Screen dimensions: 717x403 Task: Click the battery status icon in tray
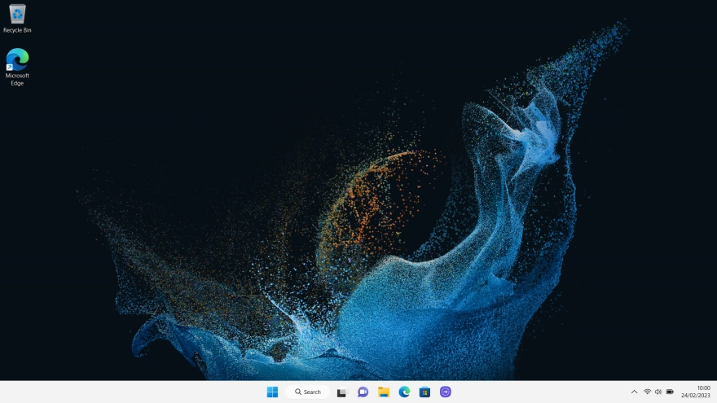click(670, 392)
